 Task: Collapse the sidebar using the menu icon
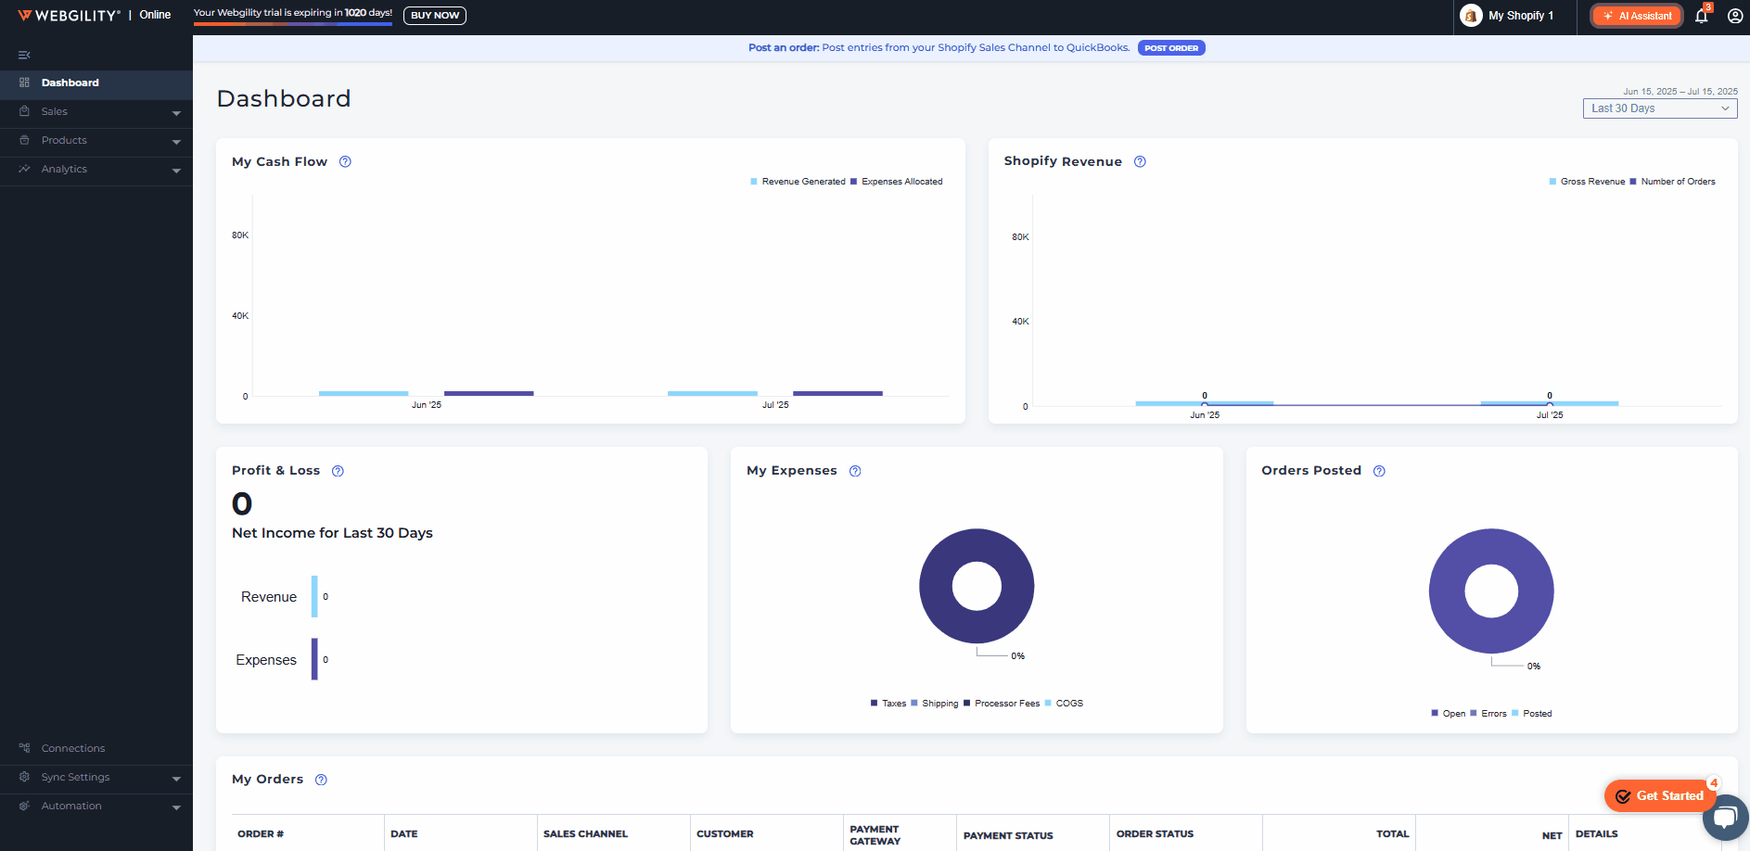24,55
